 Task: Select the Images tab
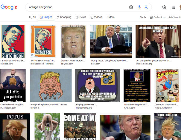point(46,17)
